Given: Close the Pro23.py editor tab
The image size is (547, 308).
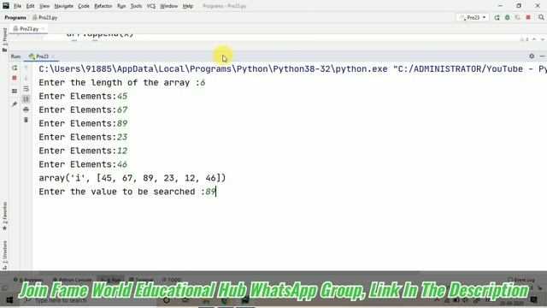Looking at the screenshot, I should tap(43, 28).
